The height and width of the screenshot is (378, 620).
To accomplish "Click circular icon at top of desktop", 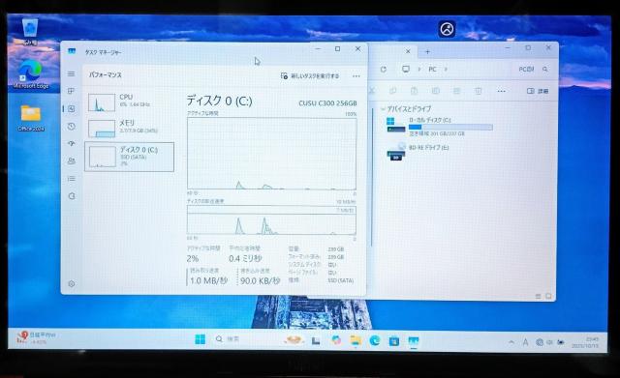I will (447, 29).
